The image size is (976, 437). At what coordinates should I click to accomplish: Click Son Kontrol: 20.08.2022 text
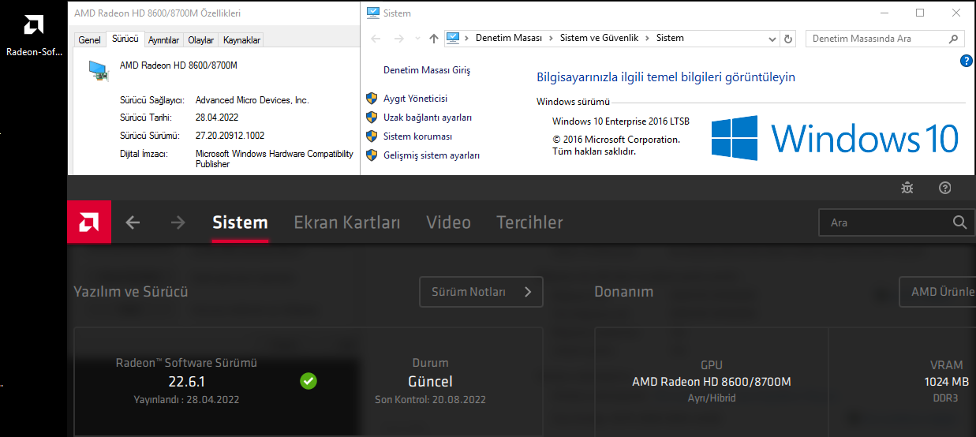tap(430, 400)
